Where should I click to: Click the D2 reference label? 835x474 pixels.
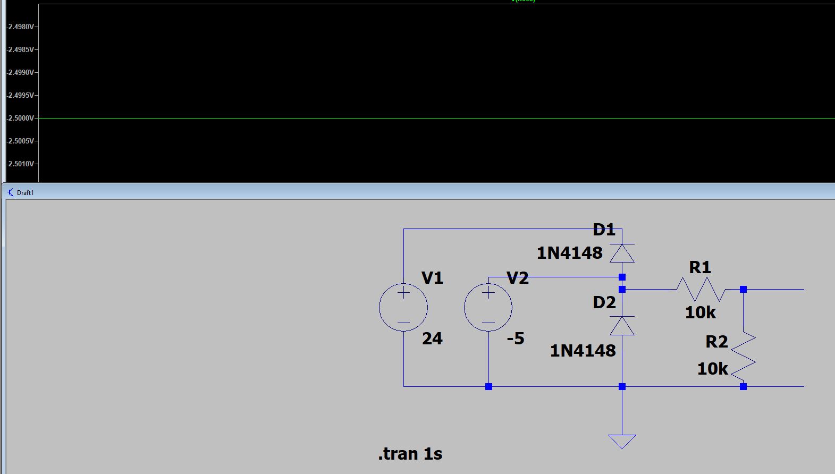(604, 302)
